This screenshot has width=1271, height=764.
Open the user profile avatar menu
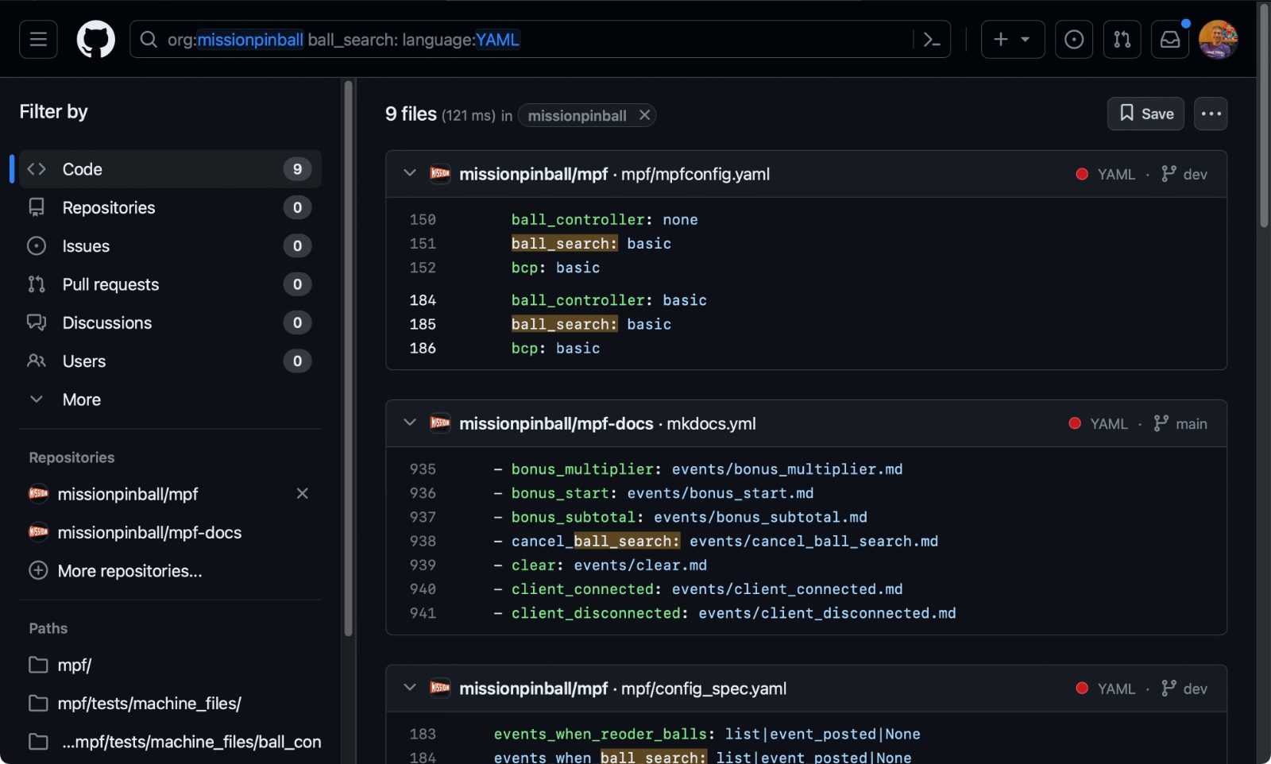pos(1217,40)
